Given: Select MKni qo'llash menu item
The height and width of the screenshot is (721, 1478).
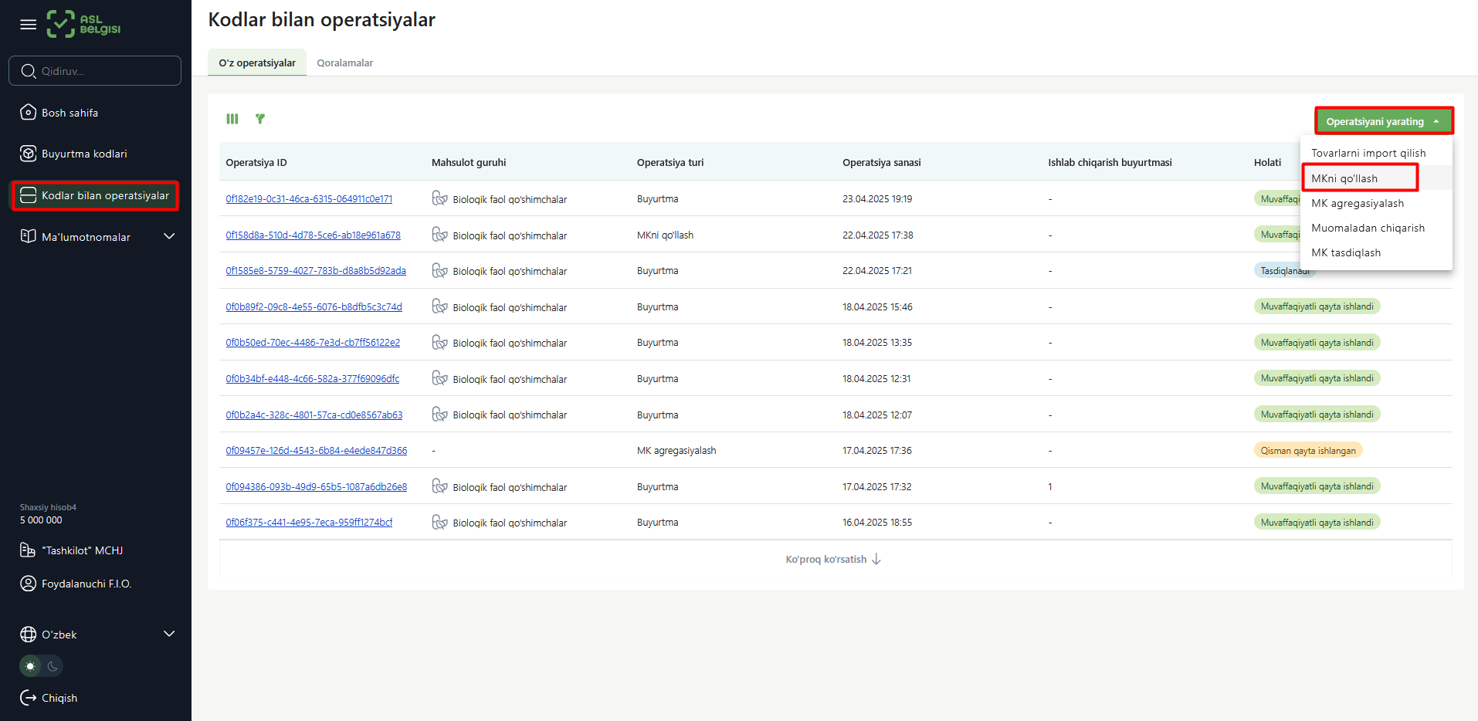Looking at the screenshot, I should pyautogui.click(x=1376, y=178).
